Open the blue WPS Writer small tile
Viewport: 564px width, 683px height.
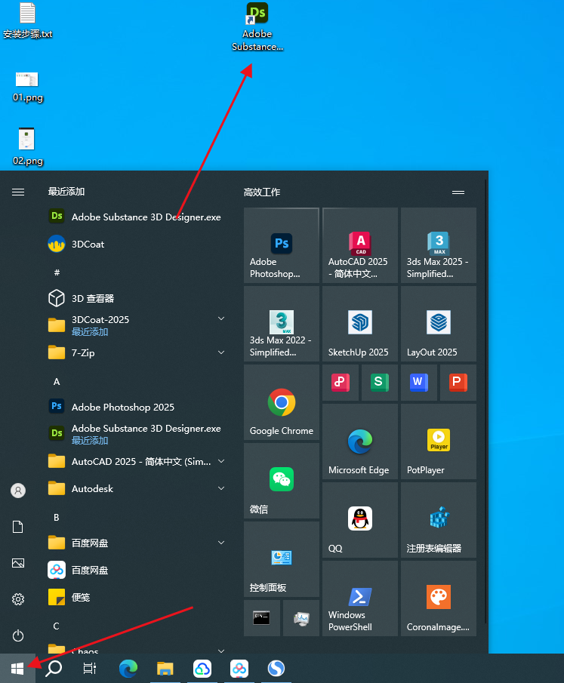pyautogui.click(x=419, y=383)
